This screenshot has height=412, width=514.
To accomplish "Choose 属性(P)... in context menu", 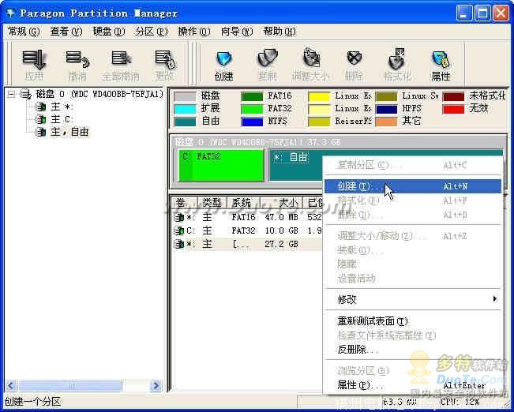I will 412,385.
